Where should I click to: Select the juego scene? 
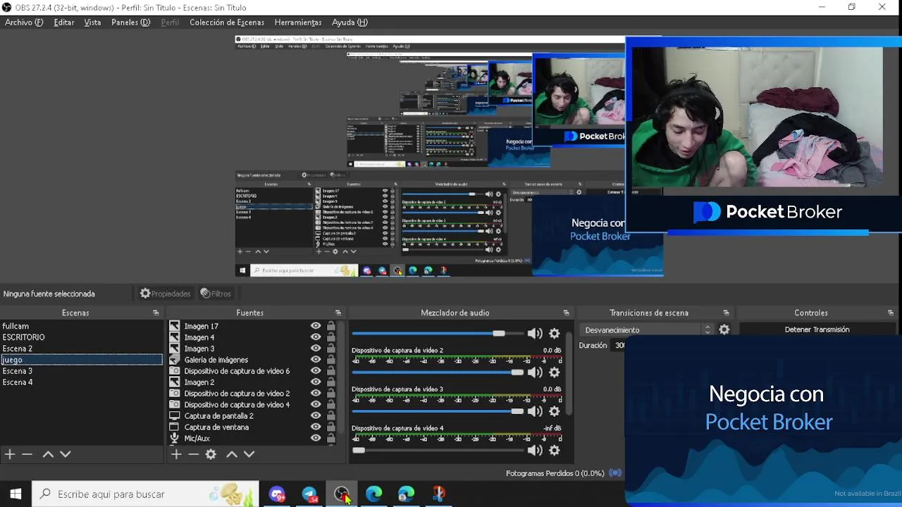(81, 360)
